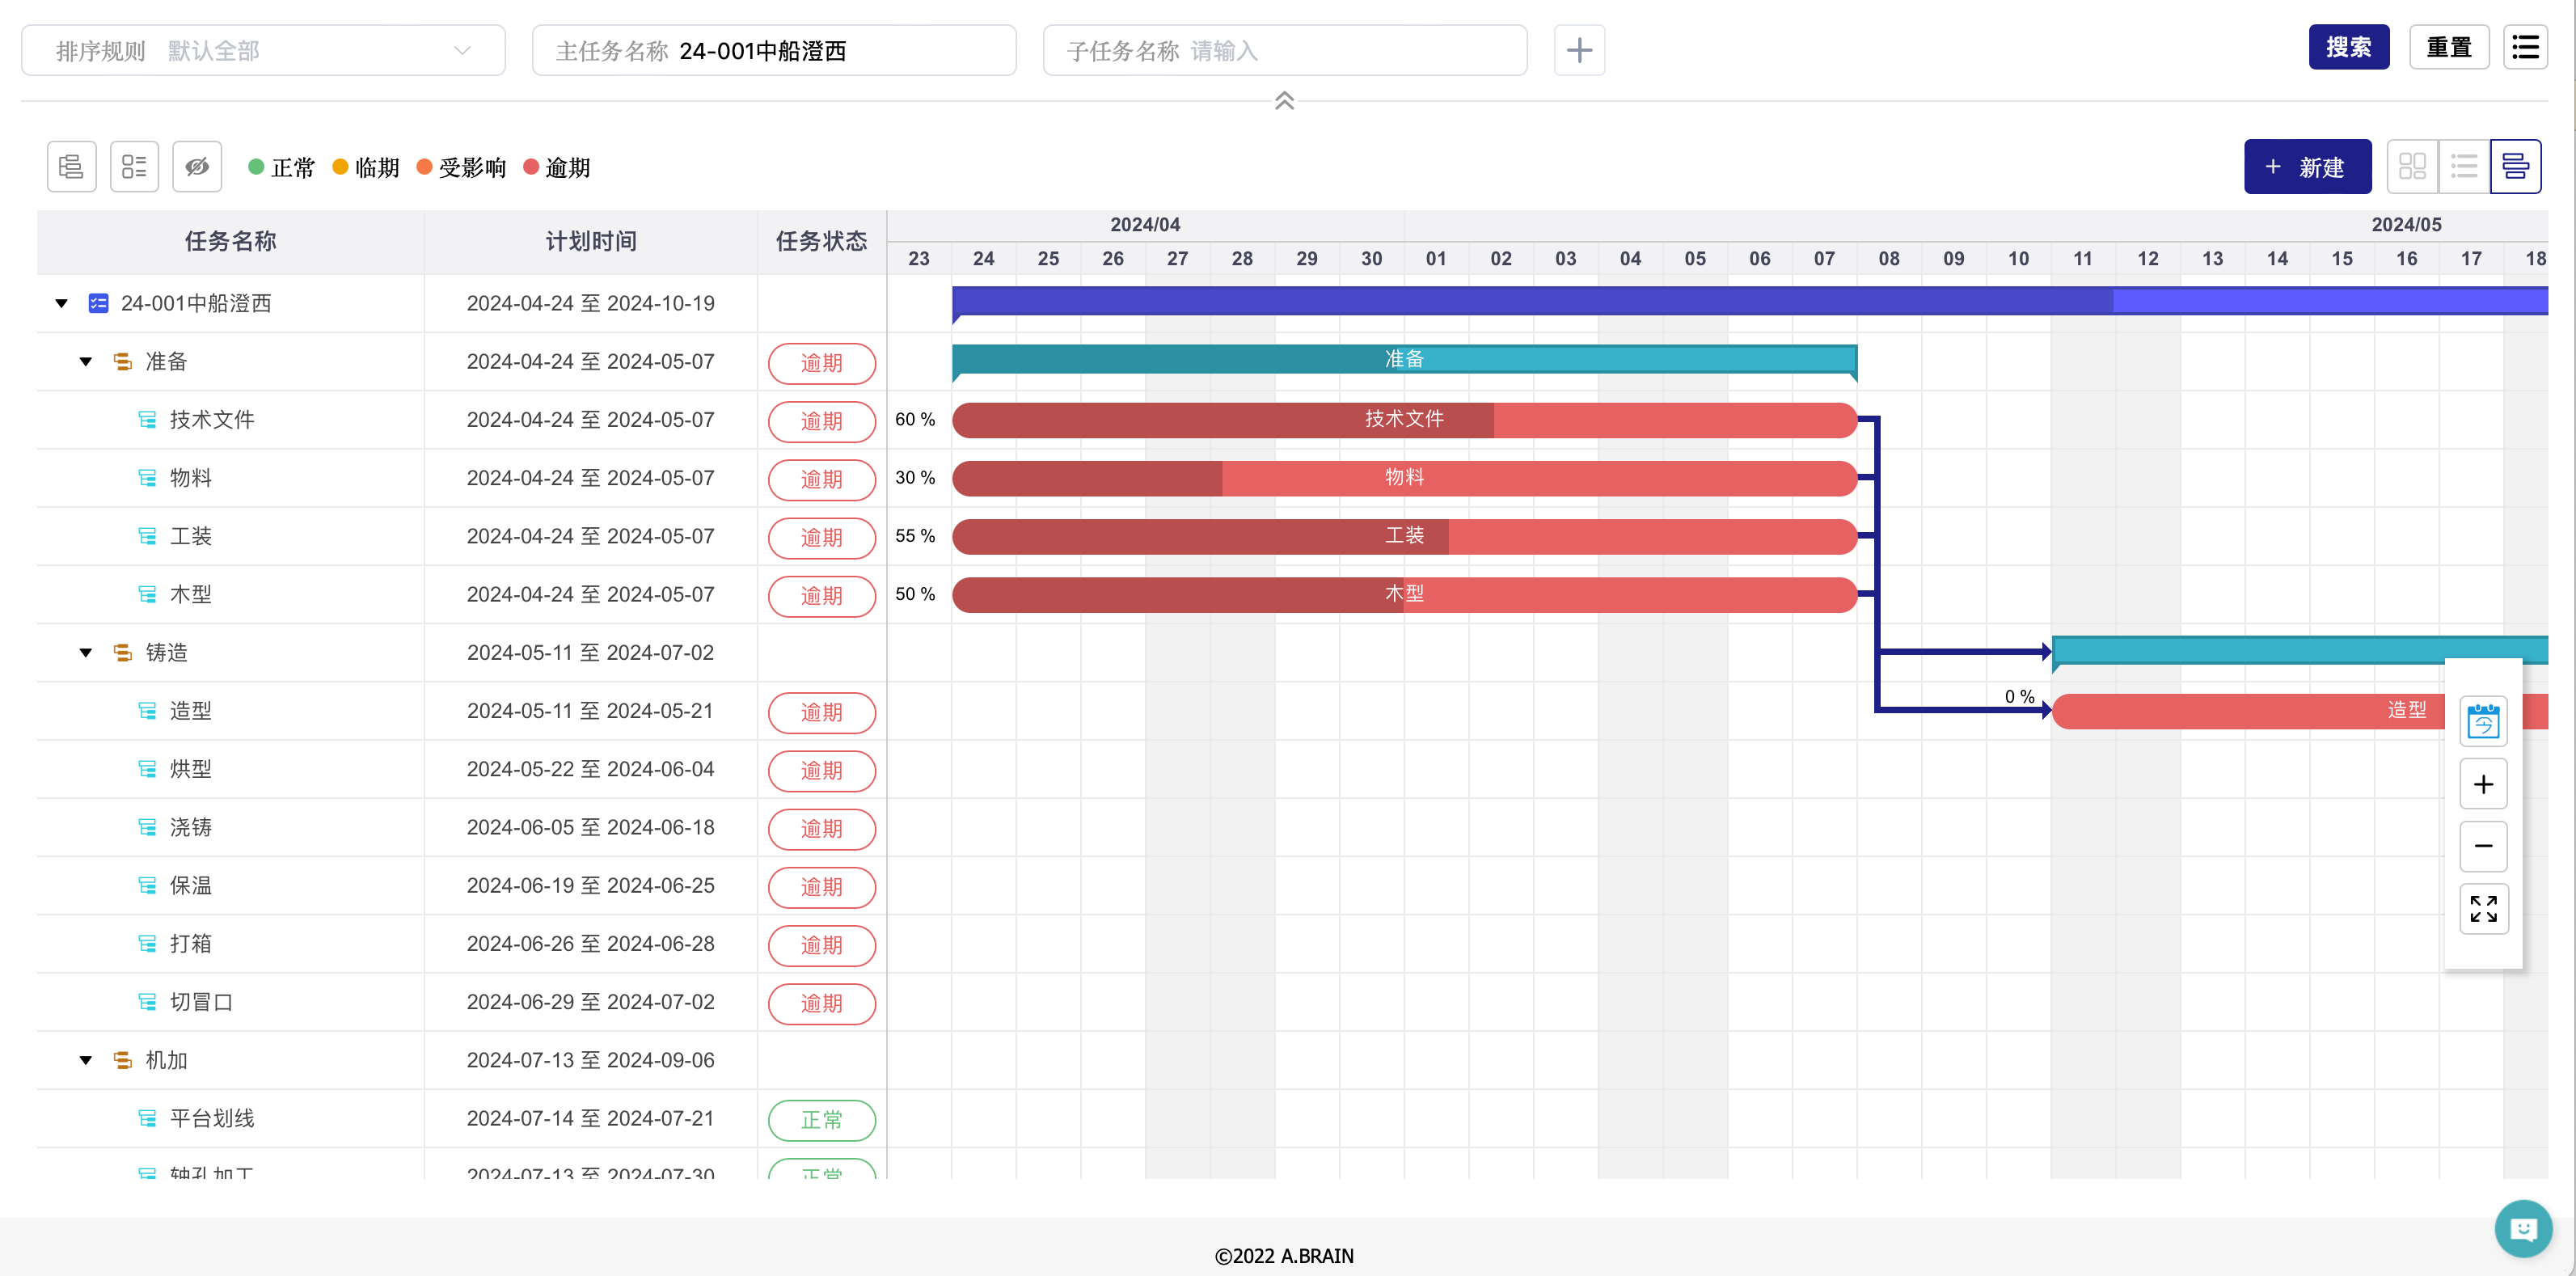This screenshot has width=2576, height=1276.
Task: Collapse the 铸造 task group
Action: click(x=86, y=653)
